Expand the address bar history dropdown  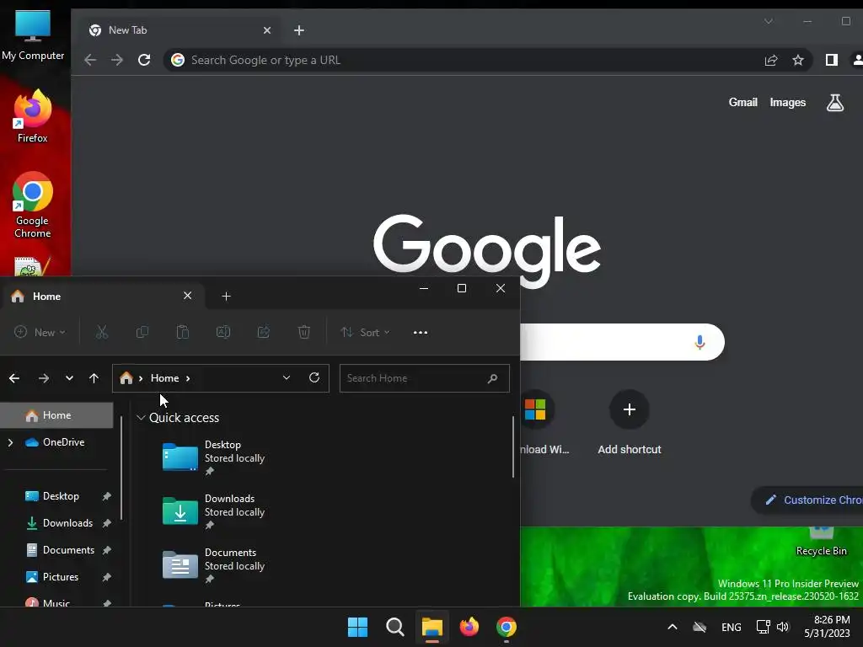coord(287,377)
